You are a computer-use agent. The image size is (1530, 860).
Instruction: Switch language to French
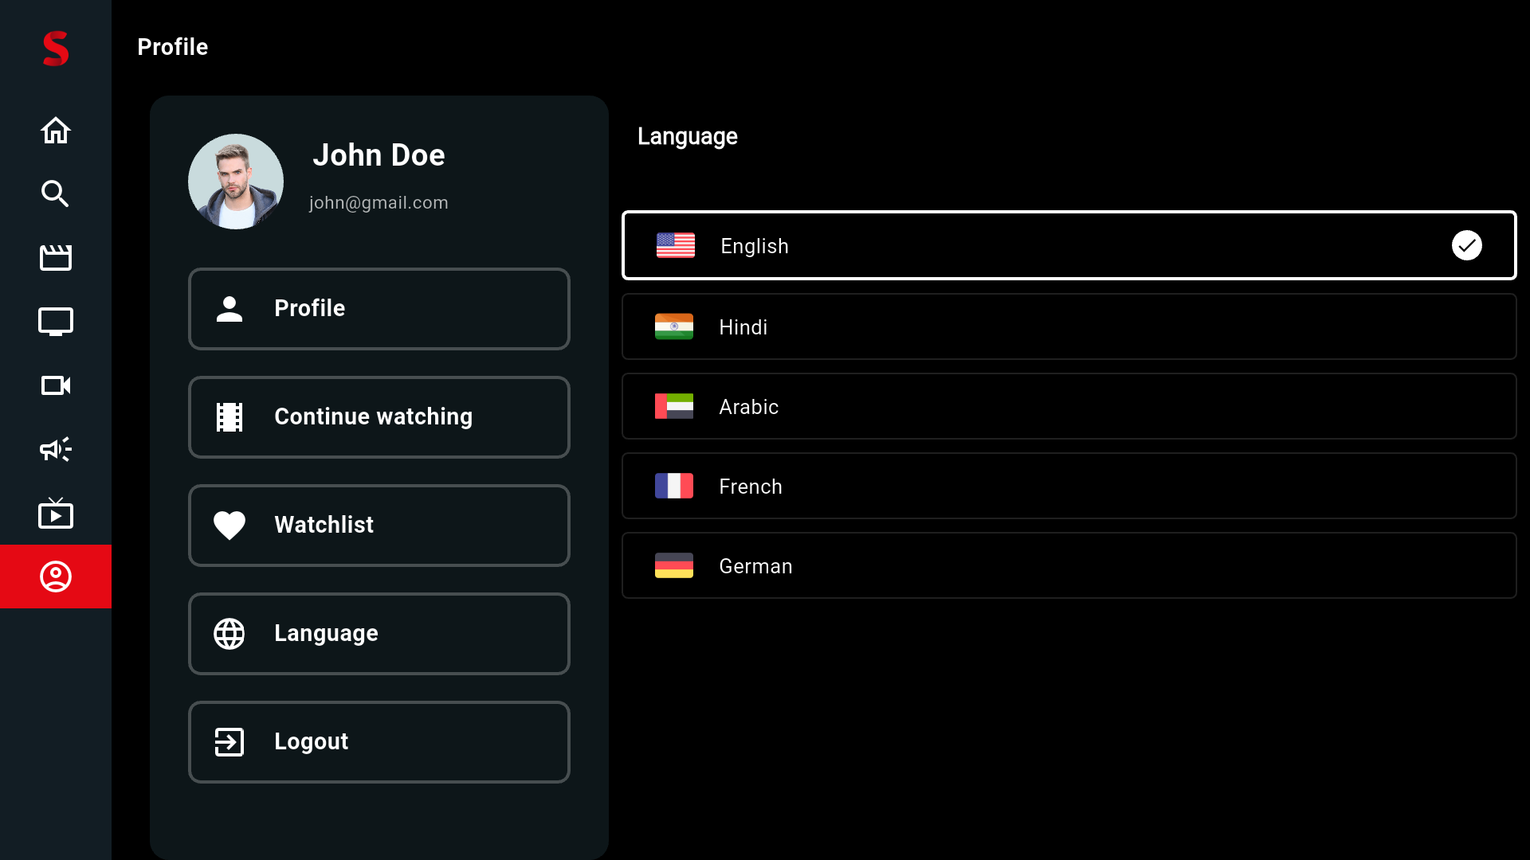(x=1069, y=486)
